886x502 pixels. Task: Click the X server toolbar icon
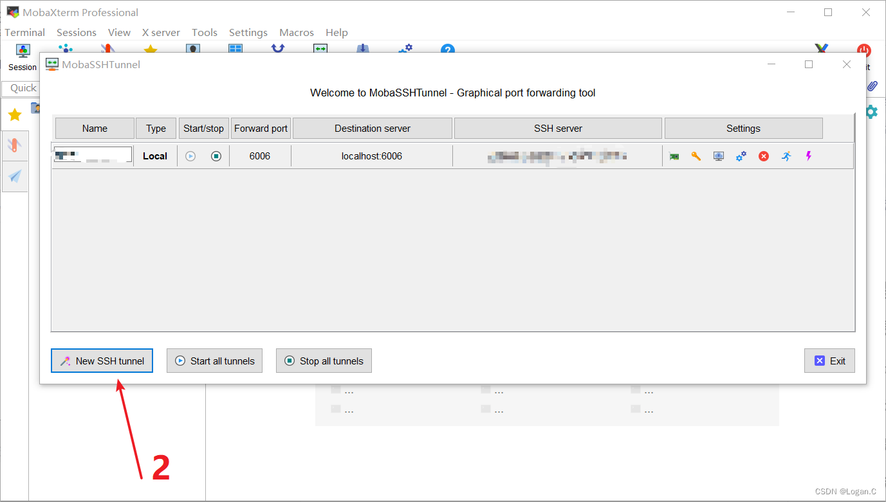pos(821,48)
